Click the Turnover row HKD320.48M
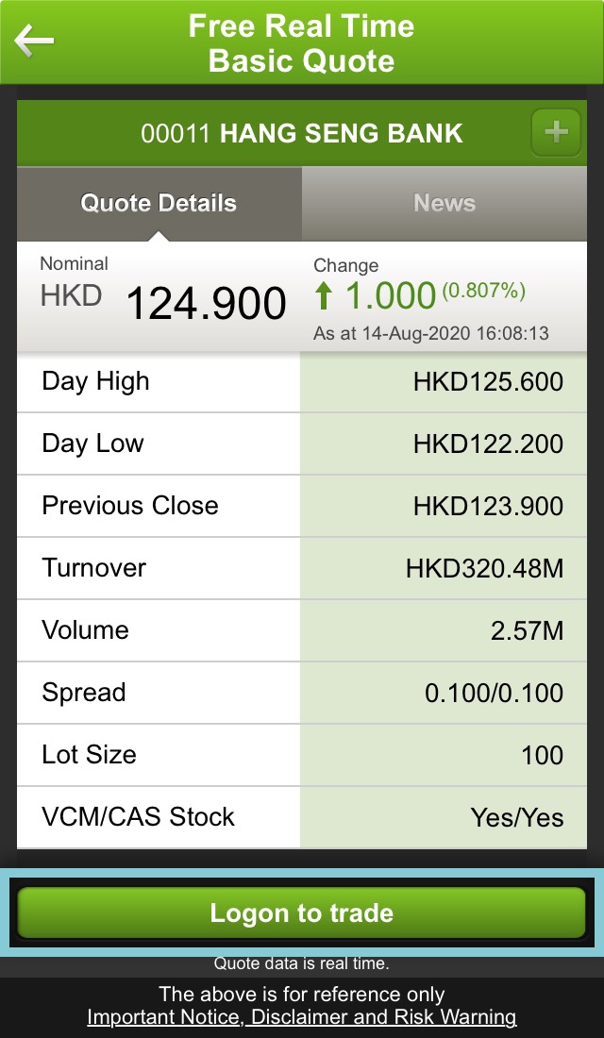Screen dimensions: 604x1038 click(x=302, y=568)
